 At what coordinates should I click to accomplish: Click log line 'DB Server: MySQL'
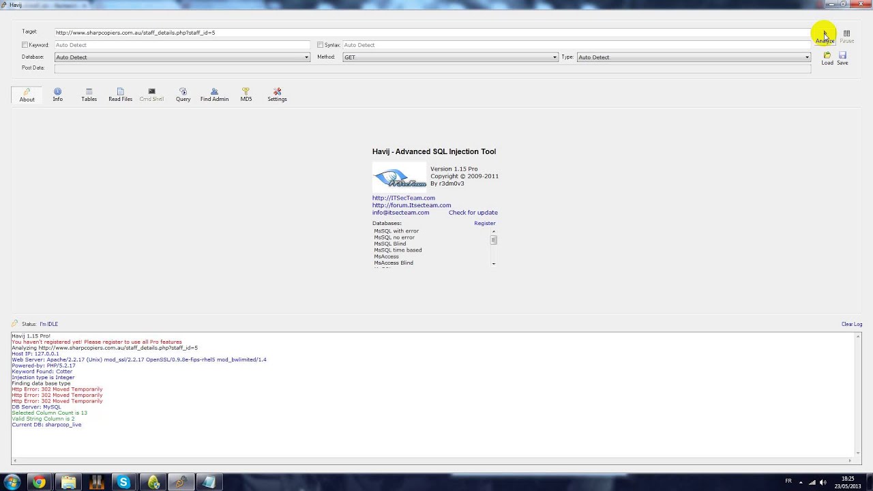[x=36, y=407]
